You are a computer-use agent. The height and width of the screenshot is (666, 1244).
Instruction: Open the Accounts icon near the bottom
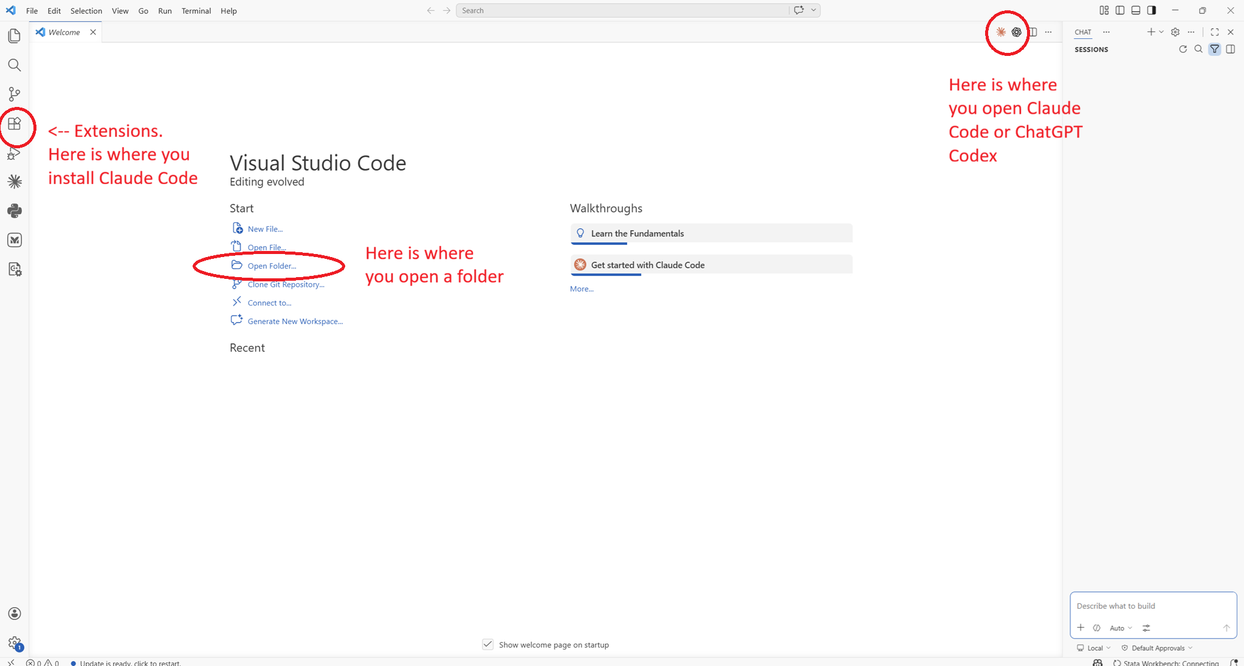coord(15,613)
